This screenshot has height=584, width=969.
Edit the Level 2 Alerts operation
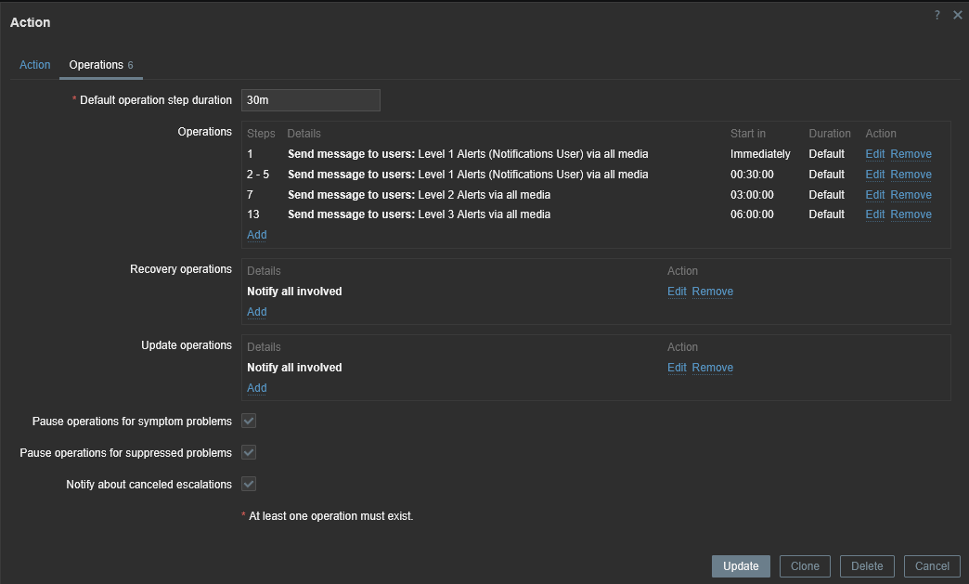(874, 195)
